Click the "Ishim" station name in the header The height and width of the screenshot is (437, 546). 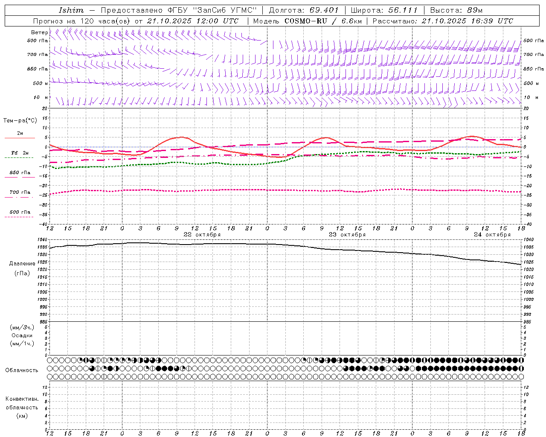[x=71, y=10]
